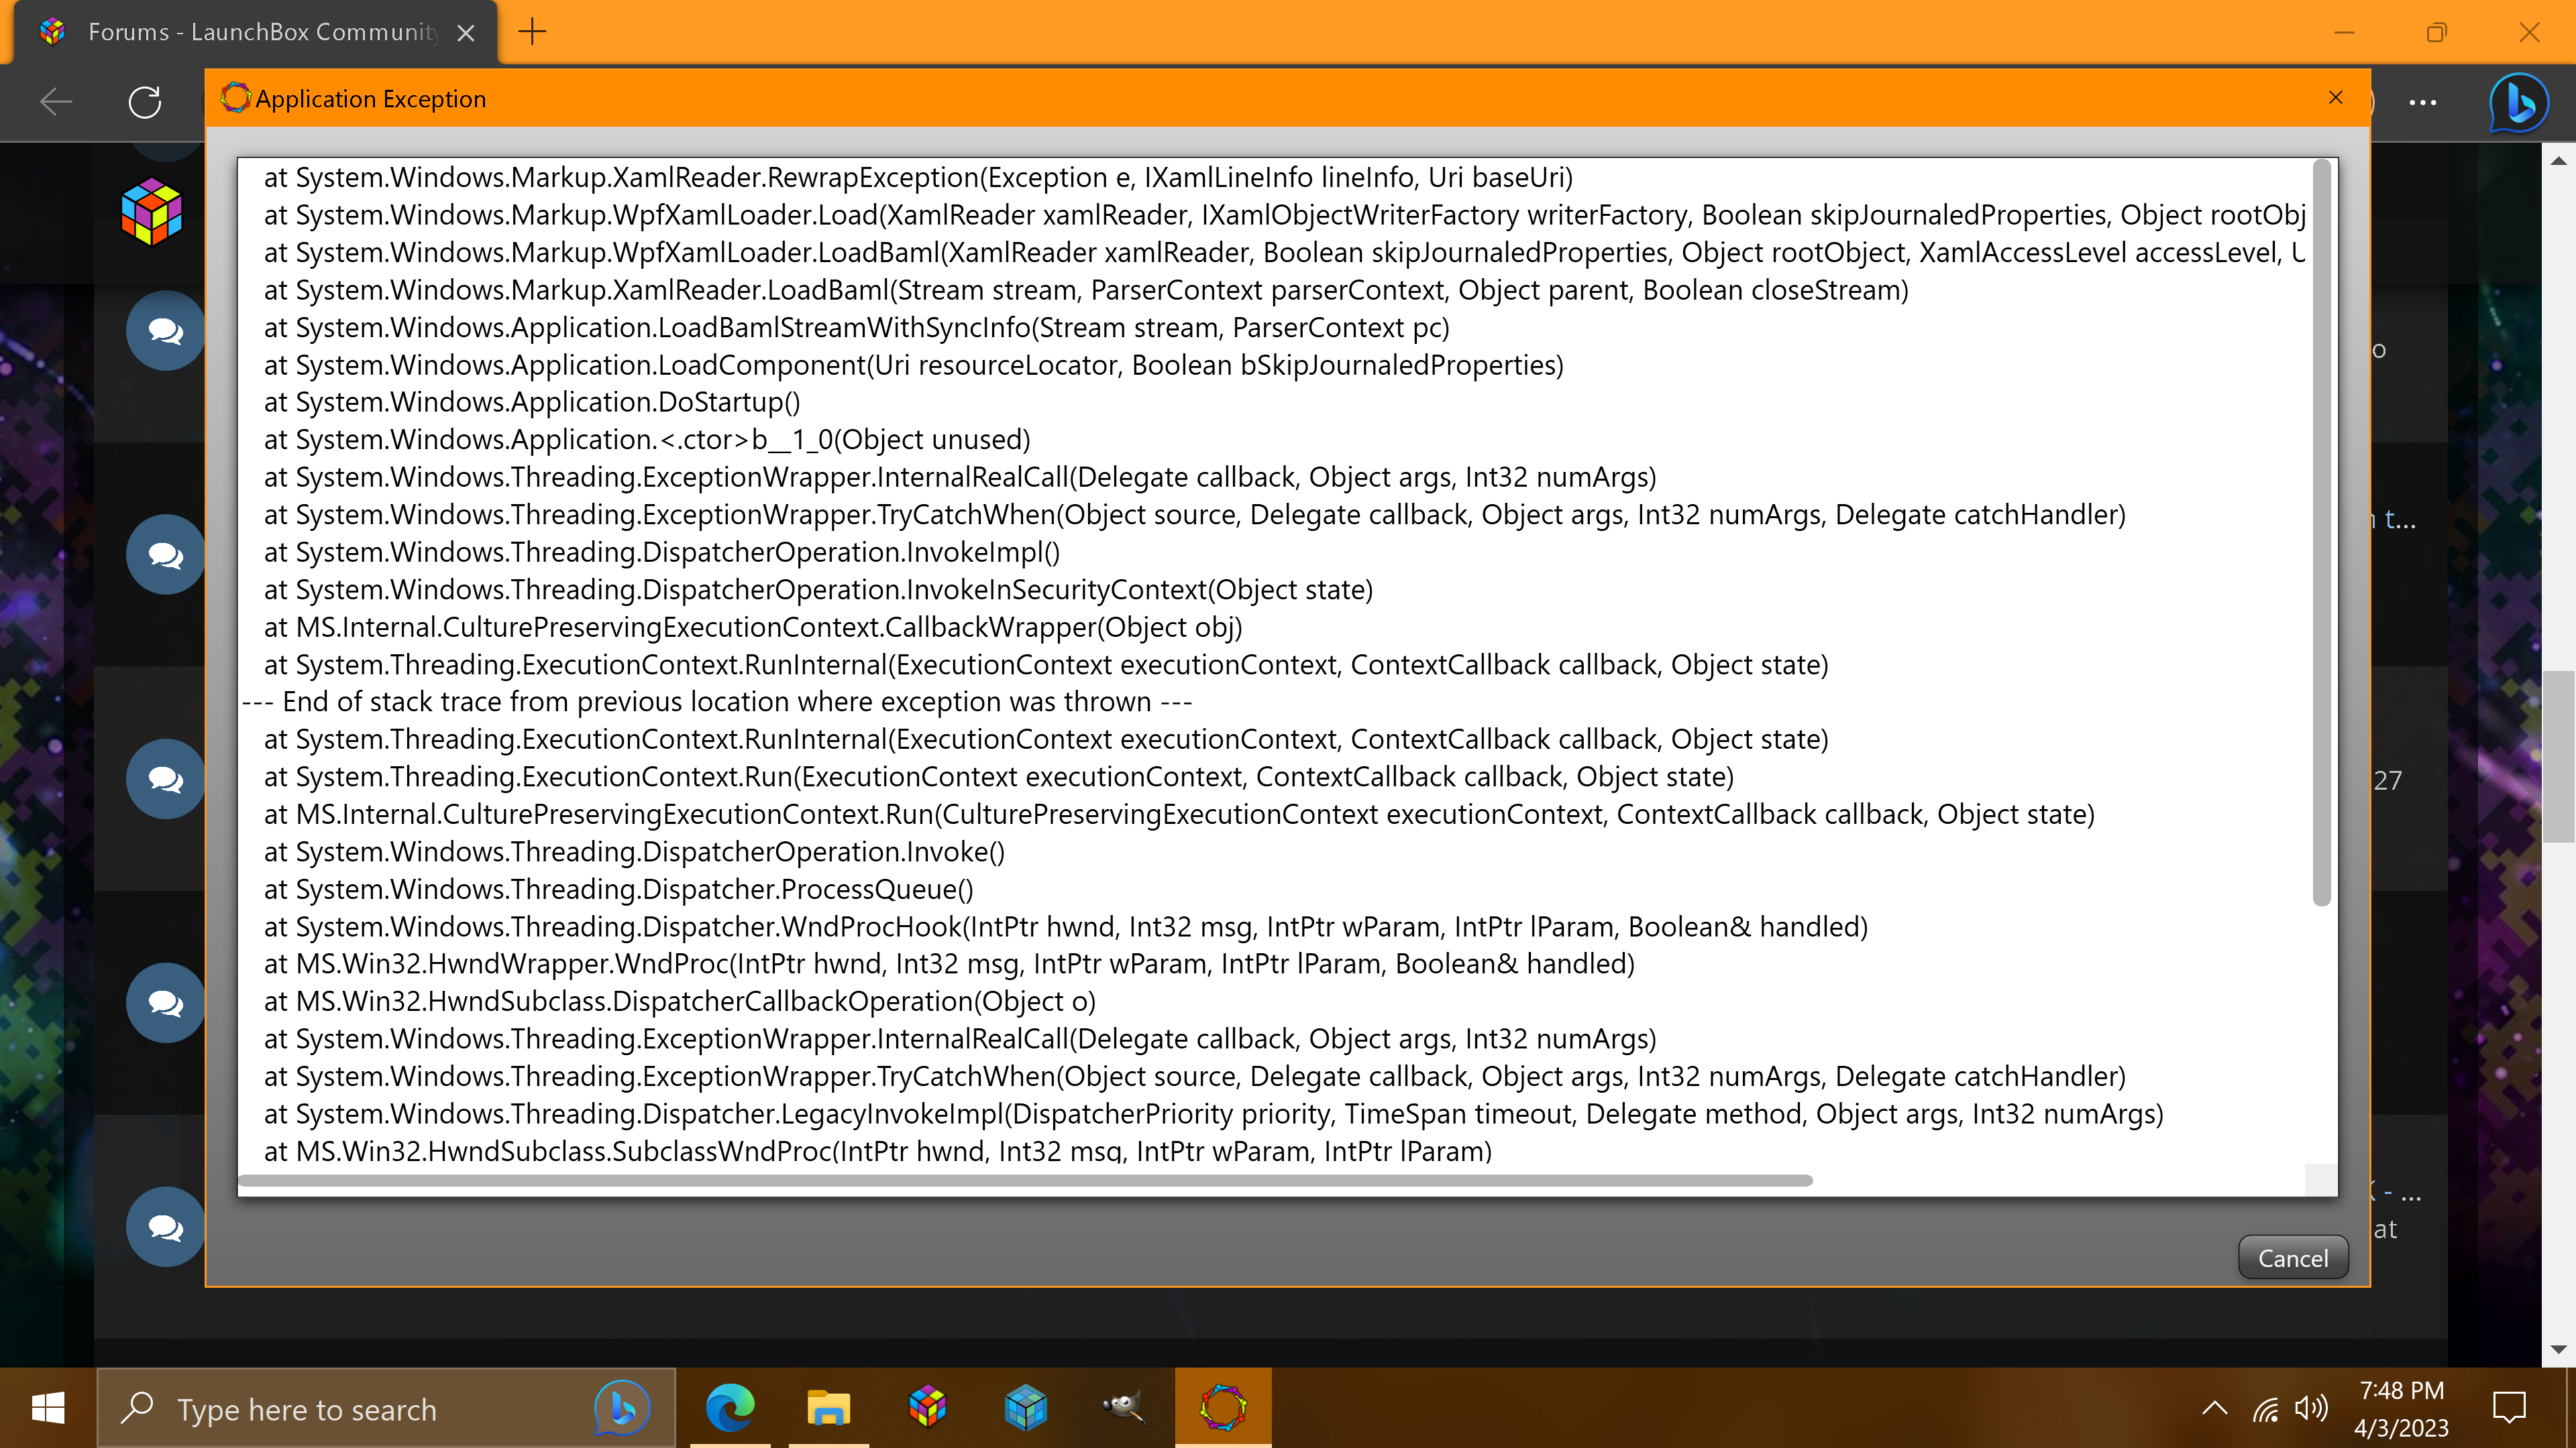Click the line DispatcherOperation.Invoke()

(x=635, y=851)
